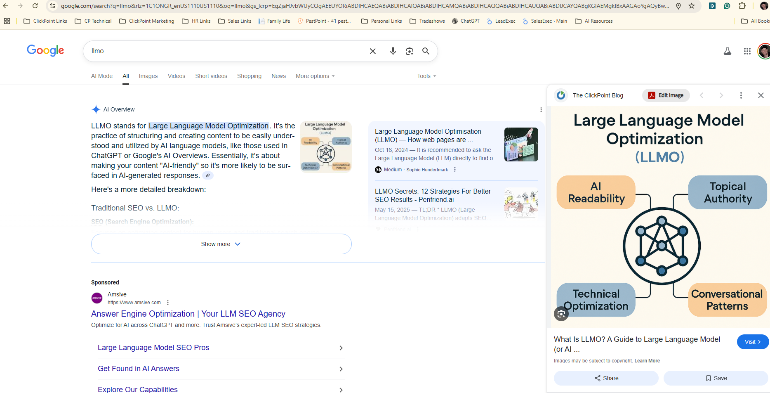This screenshot has height=393, width=770.
Task: Switch to the News tab
Action: 279,76
